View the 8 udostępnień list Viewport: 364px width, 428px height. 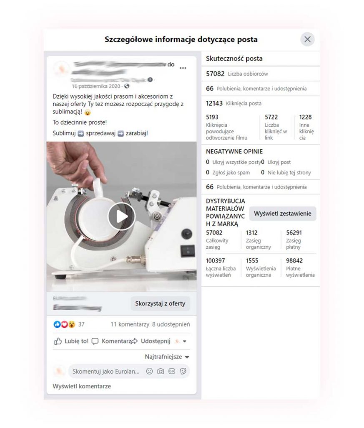171,324
